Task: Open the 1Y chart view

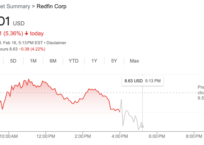Action: click(x=94, y=61)
